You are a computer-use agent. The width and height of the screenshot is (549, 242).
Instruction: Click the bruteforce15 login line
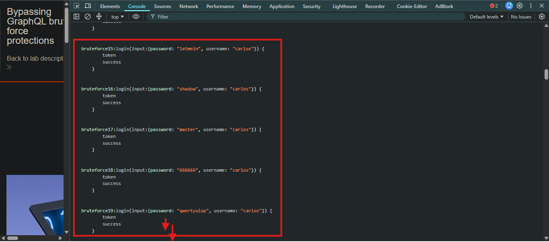point(173,49)
